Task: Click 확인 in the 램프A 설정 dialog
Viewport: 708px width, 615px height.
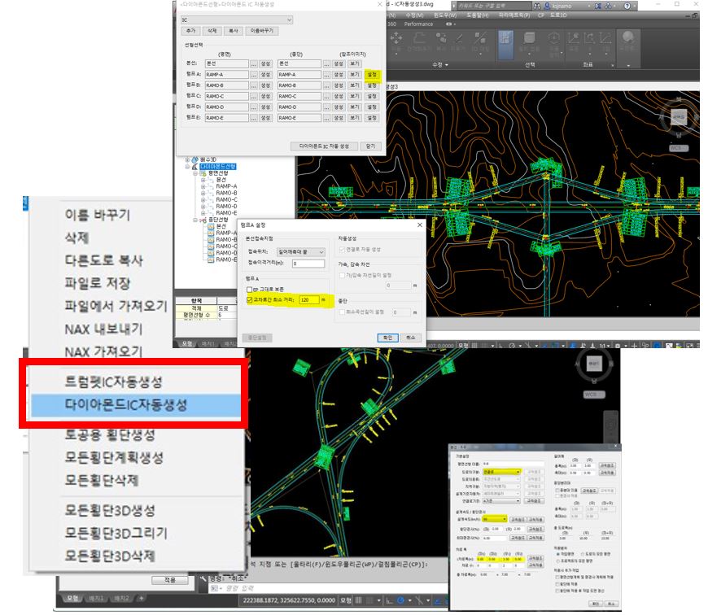Action: (387, 338)
